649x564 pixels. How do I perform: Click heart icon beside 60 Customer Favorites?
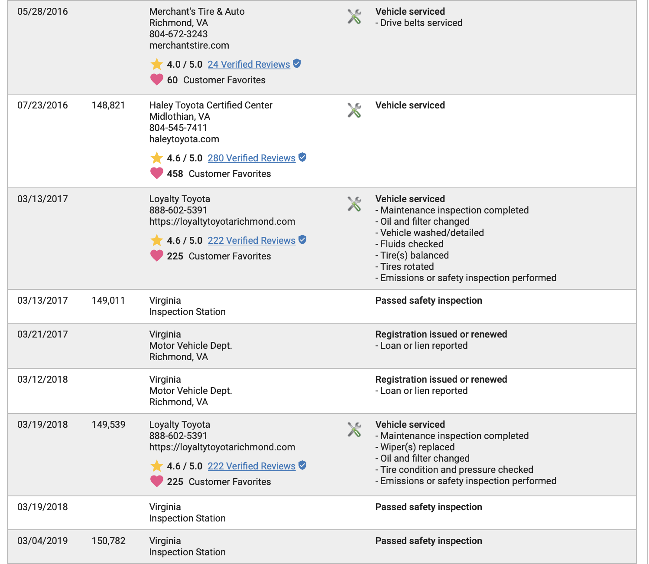point(156,80)
